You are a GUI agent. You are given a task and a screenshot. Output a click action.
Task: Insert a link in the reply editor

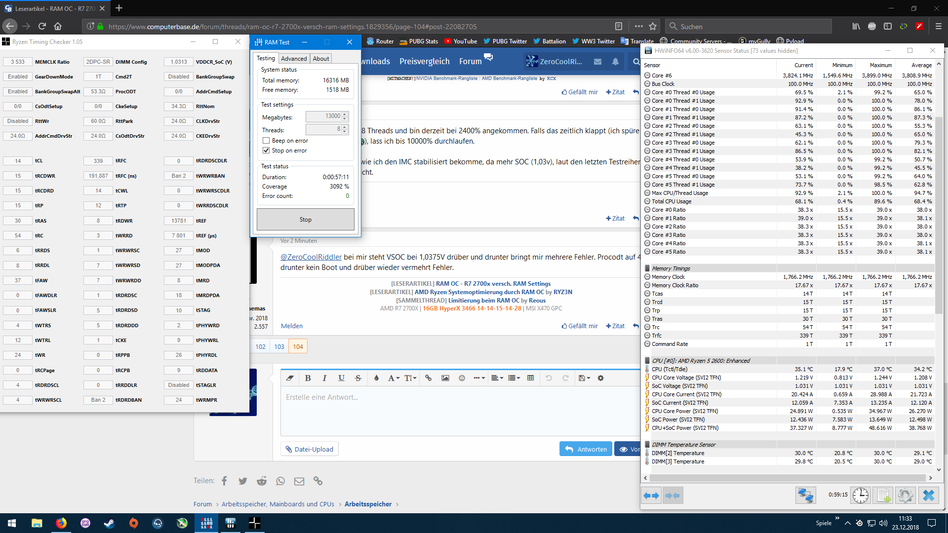[x=428, y=378]
